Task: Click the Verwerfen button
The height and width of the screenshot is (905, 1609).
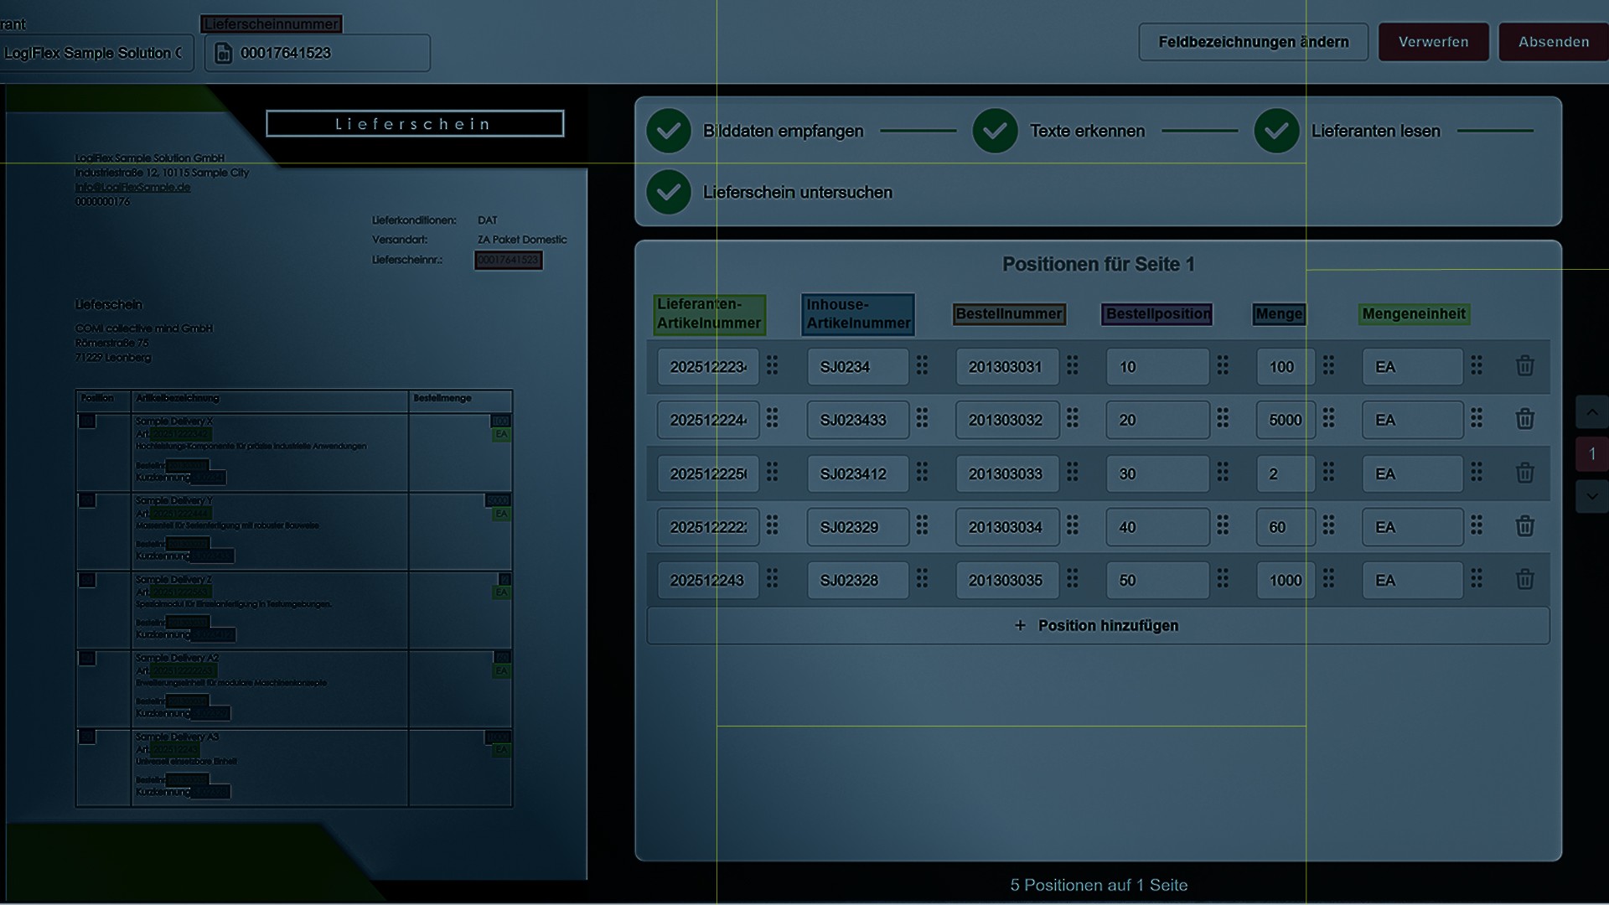Action: coord(1433,42)
